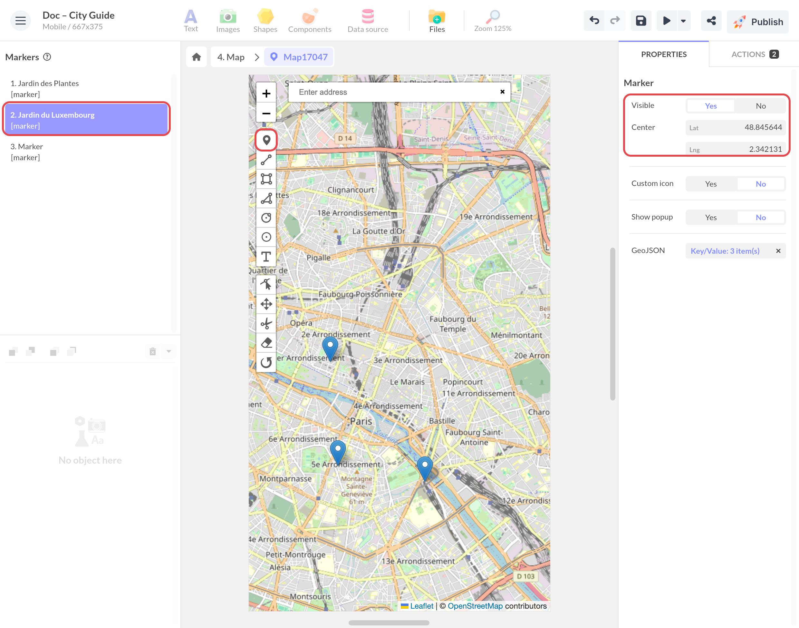Open the Data source panel
799x628 pixels.
point(368,21)
